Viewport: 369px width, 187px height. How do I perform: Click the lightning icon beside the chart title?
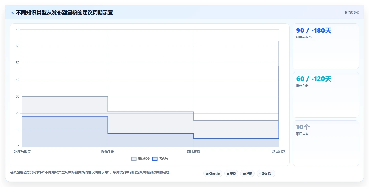12,12
